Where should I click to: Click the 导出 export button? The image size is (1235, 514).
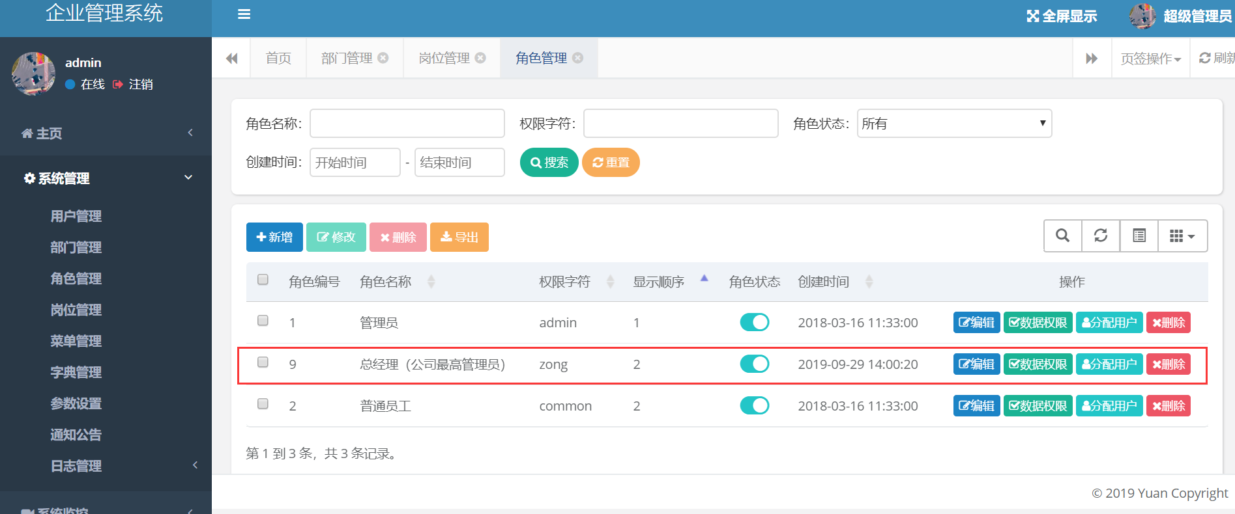click(459, 237)
